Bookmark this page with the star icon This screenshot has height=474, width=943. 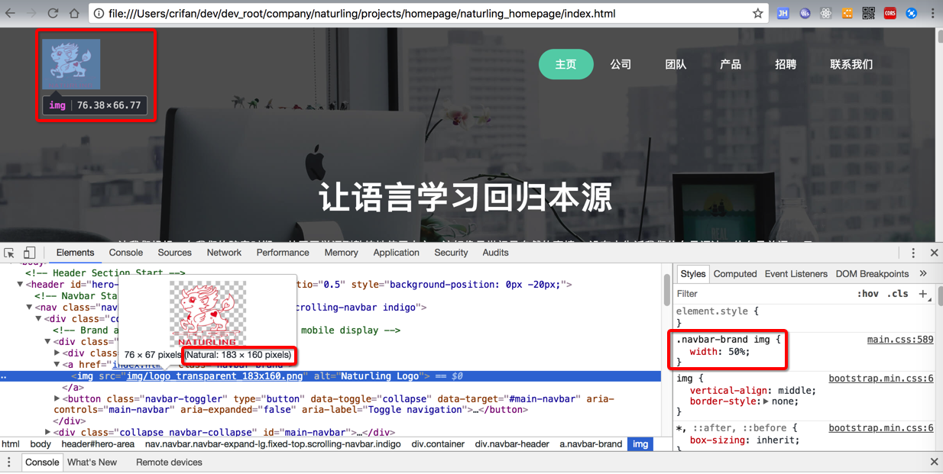tap(757, 13)
